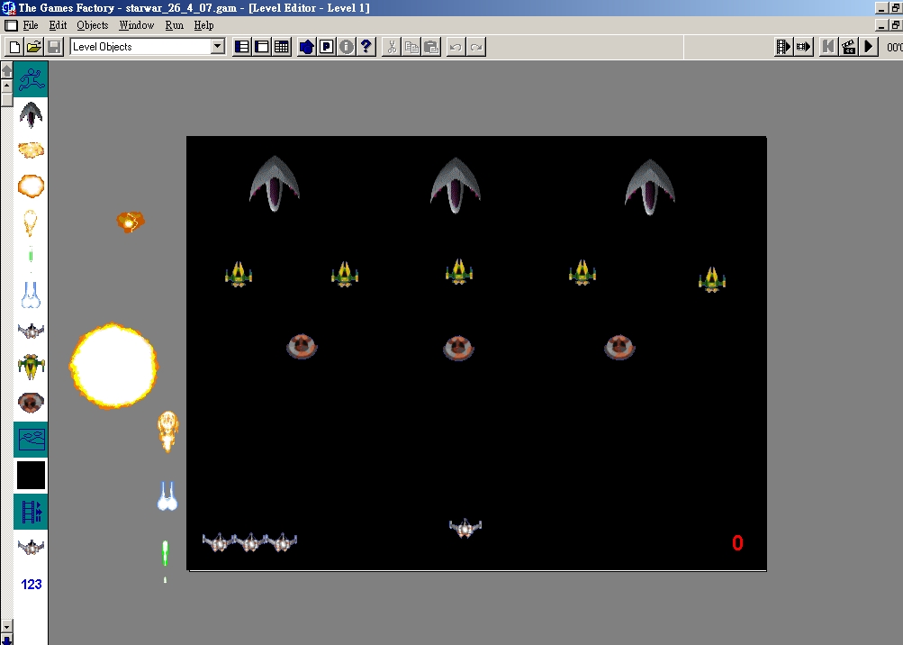Select the middle mothership in the level
This screenshot has width=903, height=645.
click(456, 185)
